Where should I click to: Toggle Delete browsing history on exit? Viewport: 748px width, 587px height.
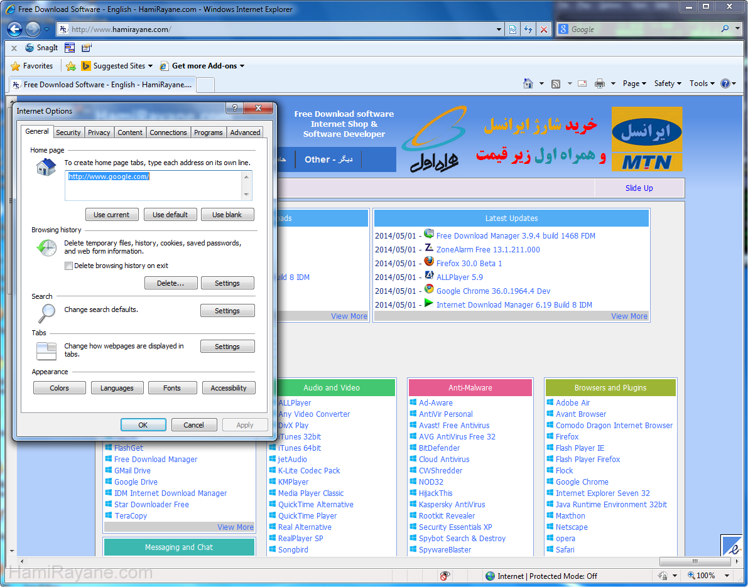[68, 266]
